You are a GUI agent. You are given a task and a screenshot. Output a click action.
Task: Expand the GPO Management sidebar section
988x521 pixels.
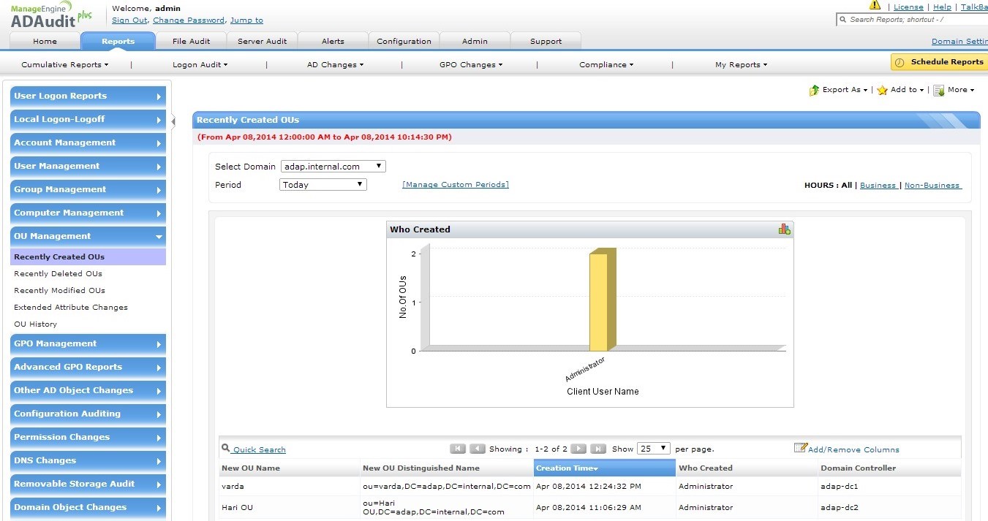pyautogui.click(x=88, y=343)
